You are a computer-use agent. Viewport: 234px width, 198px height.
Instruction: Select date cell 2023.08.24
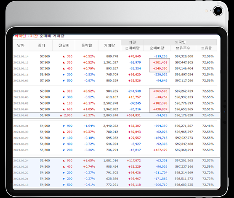(21, 161)
